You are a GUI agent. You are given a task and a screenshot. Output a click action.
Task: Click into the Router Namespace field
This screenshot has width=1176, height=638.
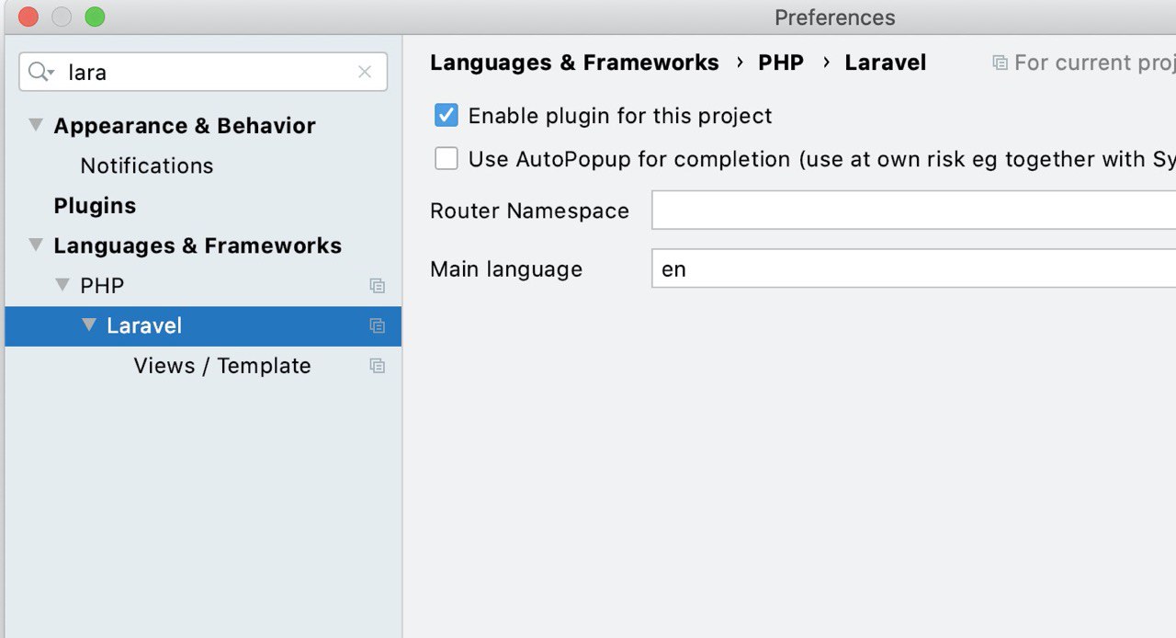(913, 211)
